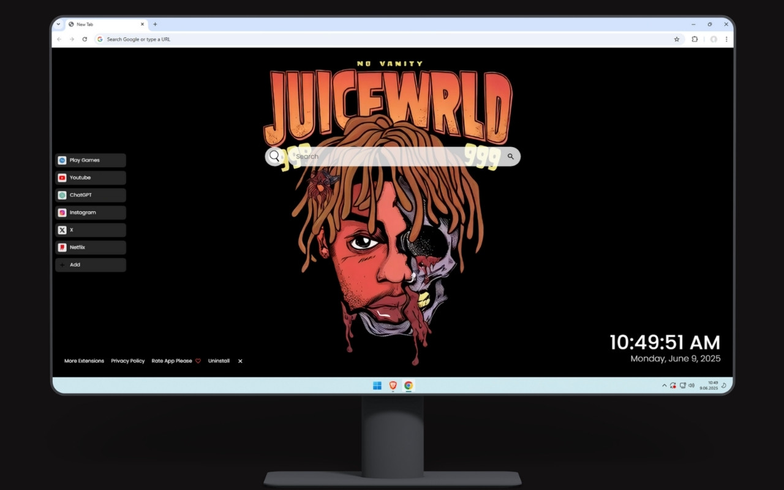Follow the More Extensions link
784x490 pixels.
click(x=84, y=361)
